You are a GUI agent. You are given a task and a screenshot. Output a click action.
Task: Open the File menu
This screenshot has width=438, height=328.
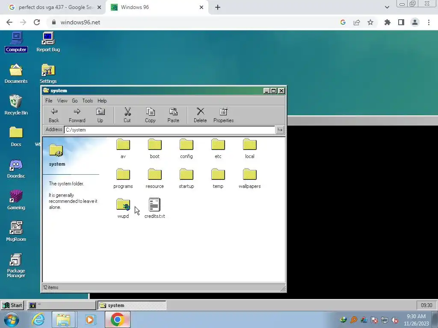[49, 101]
